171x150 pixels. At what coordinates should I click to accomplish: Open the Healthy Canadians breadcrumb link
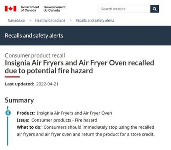[50, 20]
